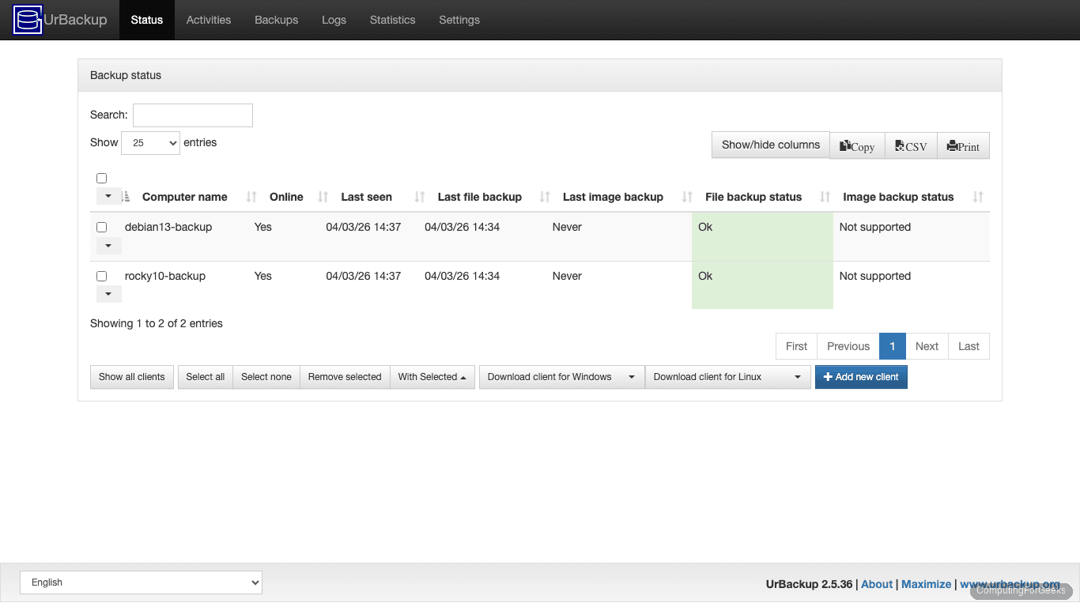Click inside the Search input field
This screenshot has width=1080, height=607.
[192, 115]
